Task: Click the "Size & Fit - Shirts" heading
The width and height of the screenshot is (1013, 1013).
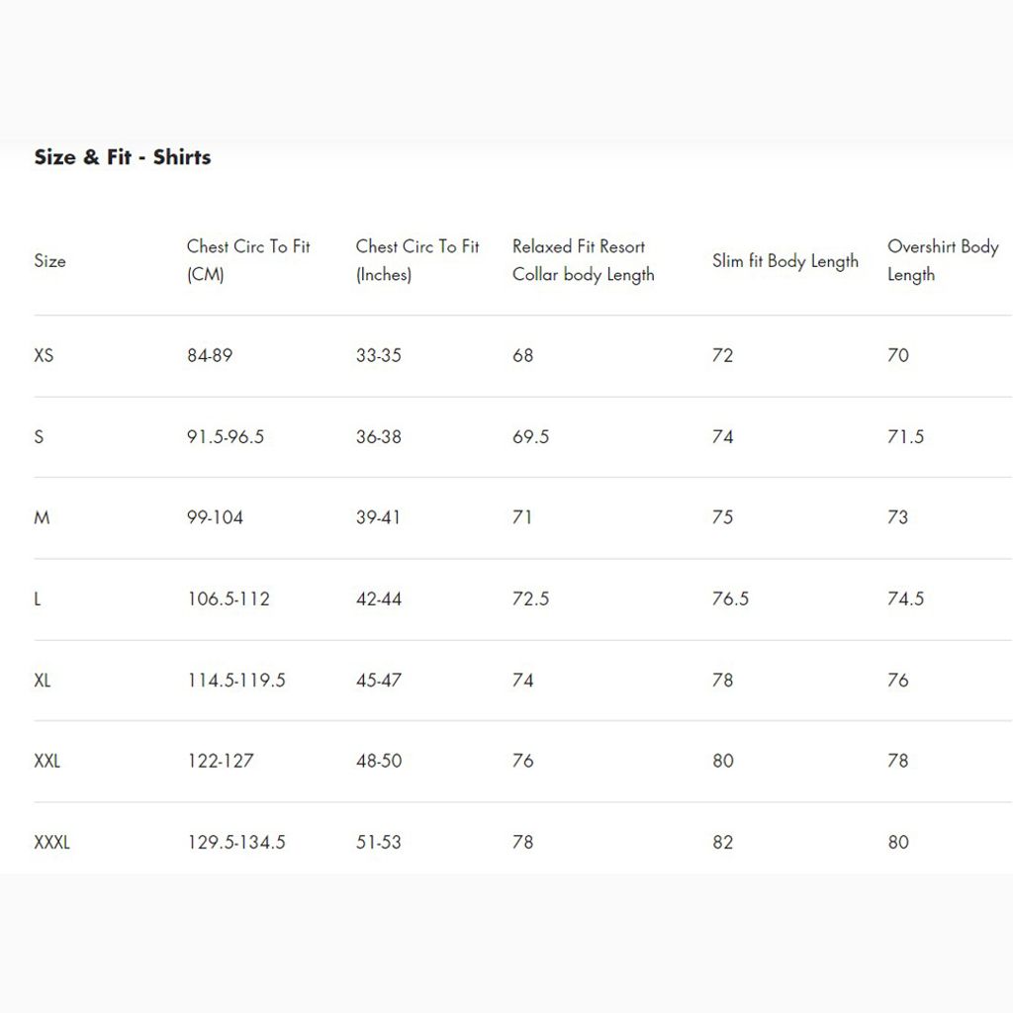Action: tap(123, 157)
